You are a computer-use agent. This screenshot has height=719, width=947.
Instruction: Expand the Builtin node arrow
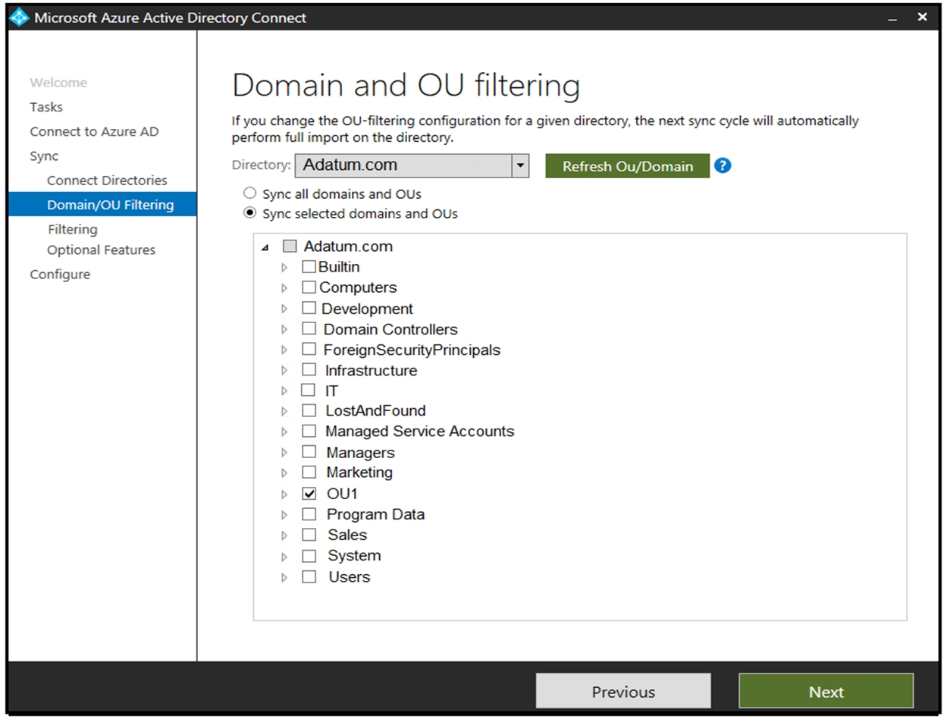tap(284, 268)
